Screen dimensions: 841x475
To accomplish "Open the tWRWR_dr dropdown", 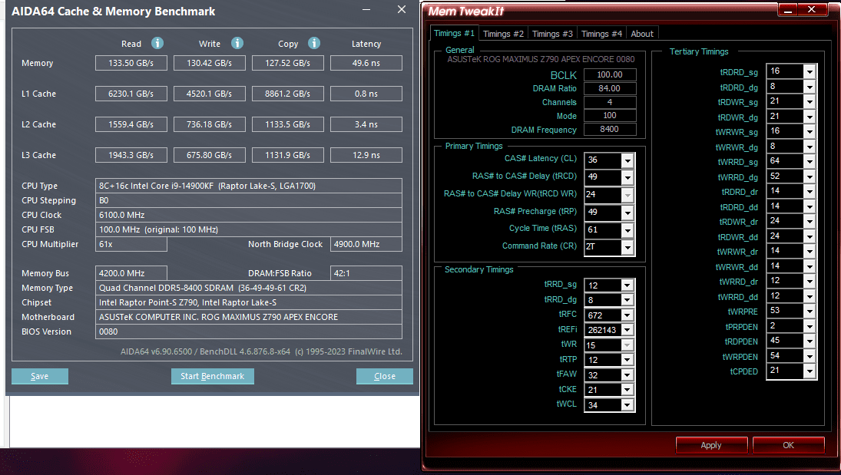I will 810,252.
